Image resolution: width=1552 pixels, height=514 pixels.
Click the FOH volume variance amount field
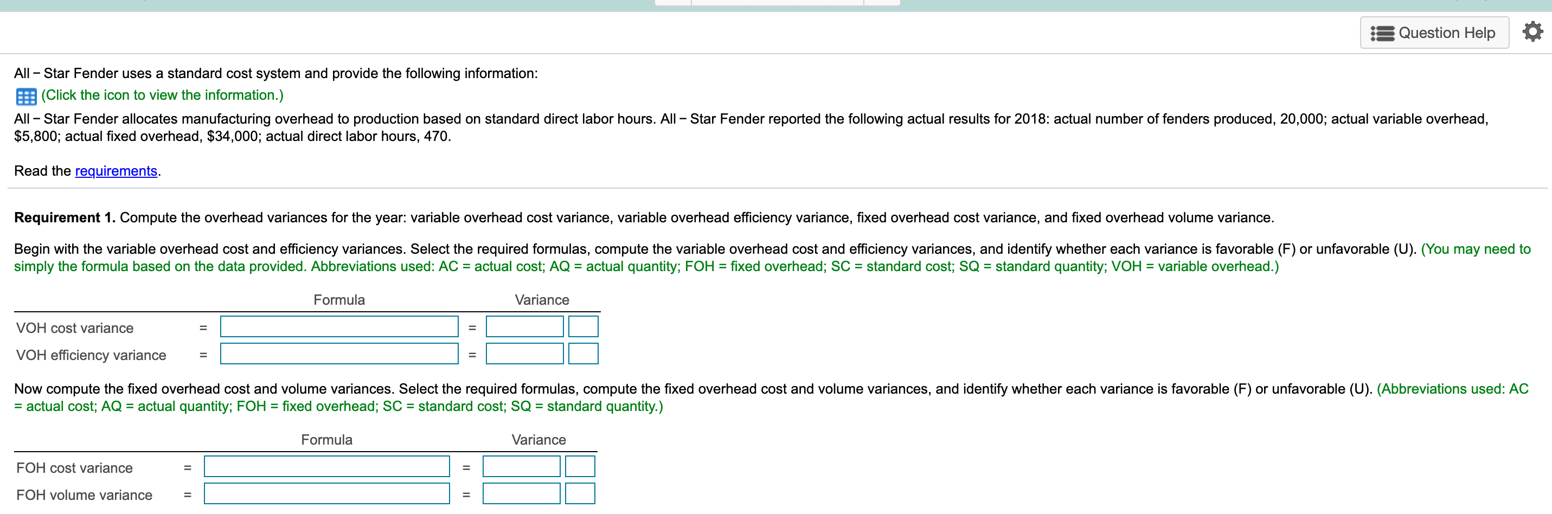[x=522, y=493]
